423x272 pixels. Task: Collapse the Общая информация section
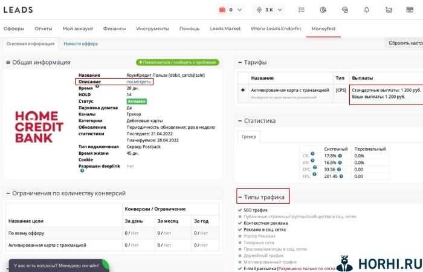pos(8,63)
